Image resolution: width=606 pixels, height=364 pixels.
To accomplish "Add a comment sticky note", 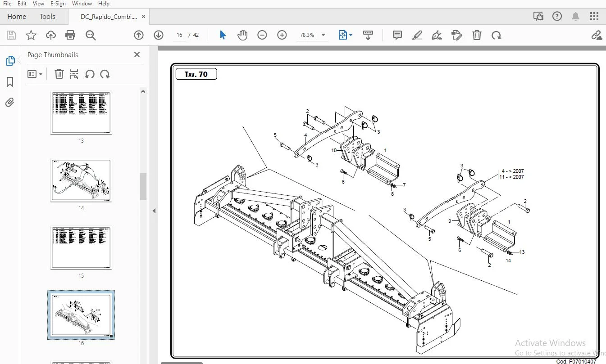I will click(x=397, y=35).
